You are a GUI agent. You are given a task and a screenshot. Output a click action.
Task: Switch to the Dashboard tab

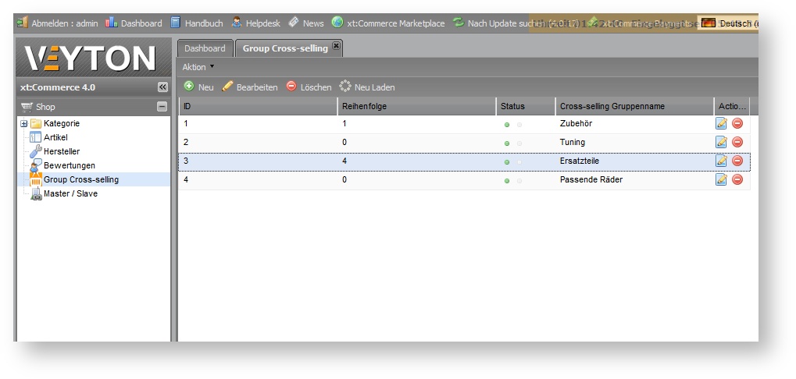[205, 48]
